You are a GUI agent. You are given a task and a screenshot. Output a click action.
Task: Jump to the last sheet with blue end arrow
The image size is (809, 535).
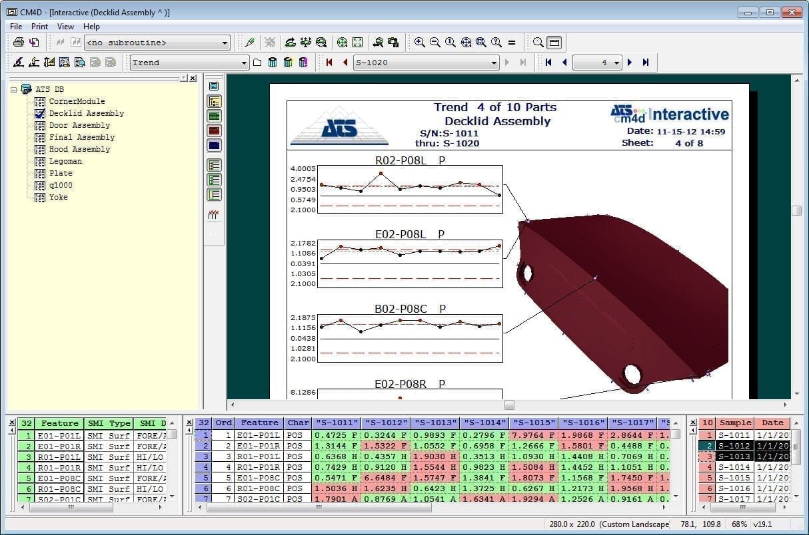[646, 63]
